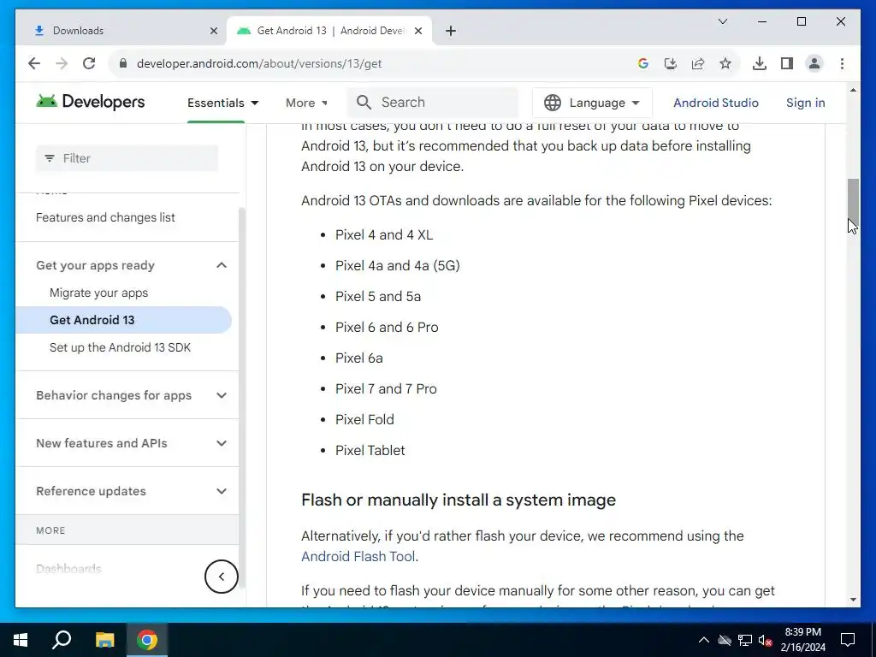Click the OneDrive cloud tray icon
This screenshot has height=657, width=876.
[725, 640]
